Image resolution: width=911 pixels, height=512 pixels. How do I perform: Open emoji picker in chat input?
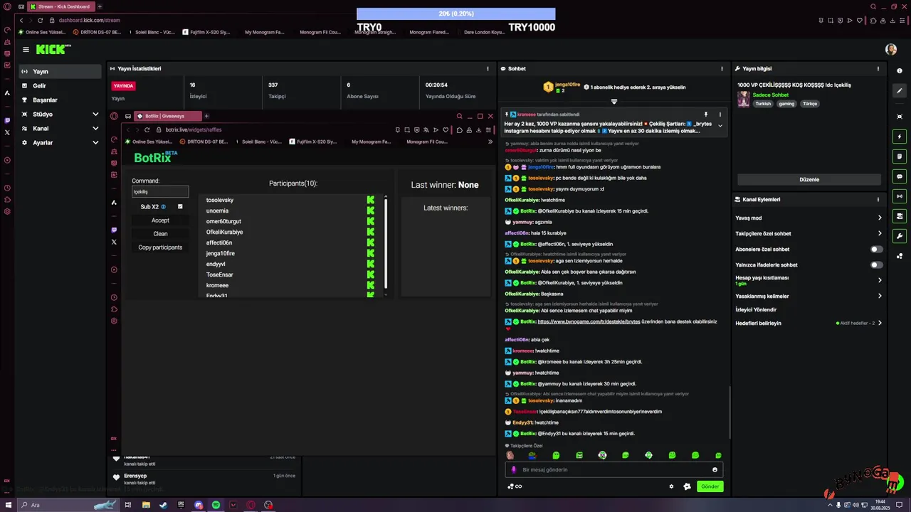coord(715,469)
